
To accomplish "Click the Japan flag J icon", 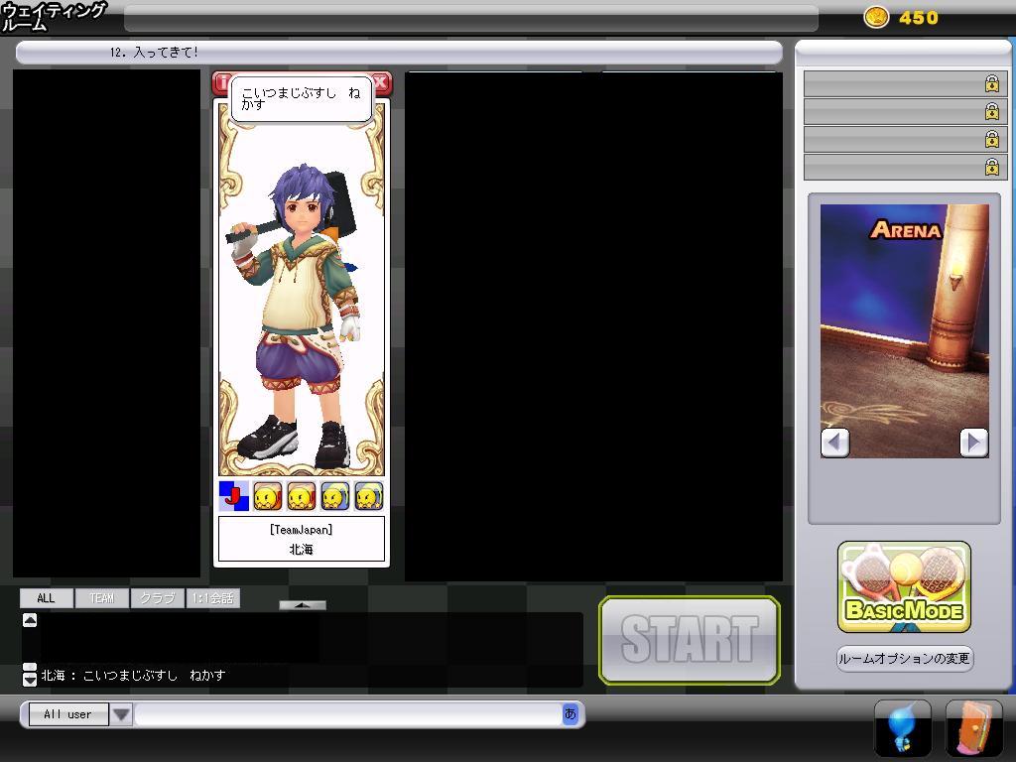I will point(233,495).
